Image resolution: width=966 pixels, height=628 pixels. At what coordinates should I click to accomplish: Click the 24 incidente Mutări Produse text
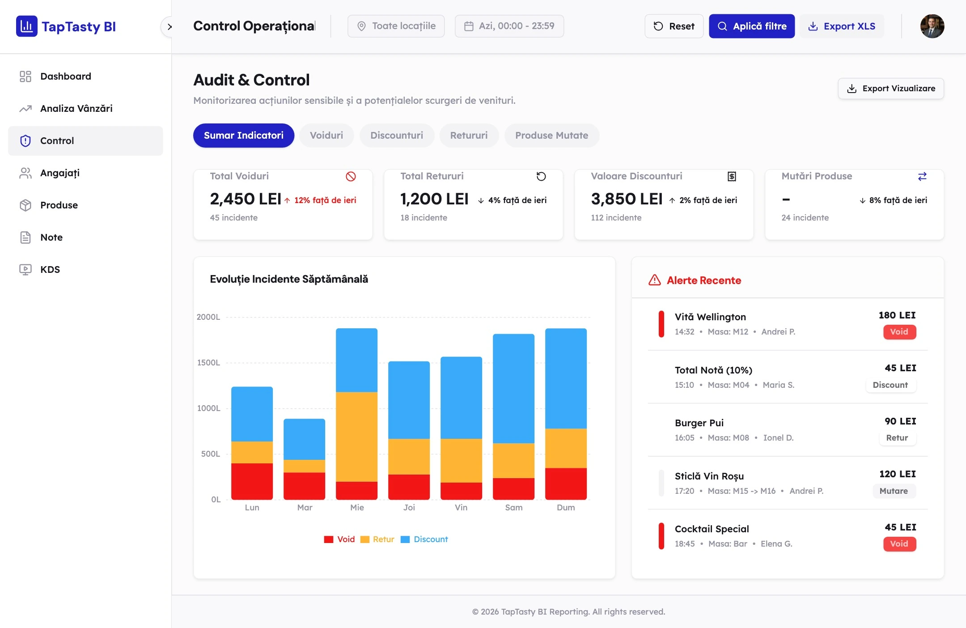(805, 218)
